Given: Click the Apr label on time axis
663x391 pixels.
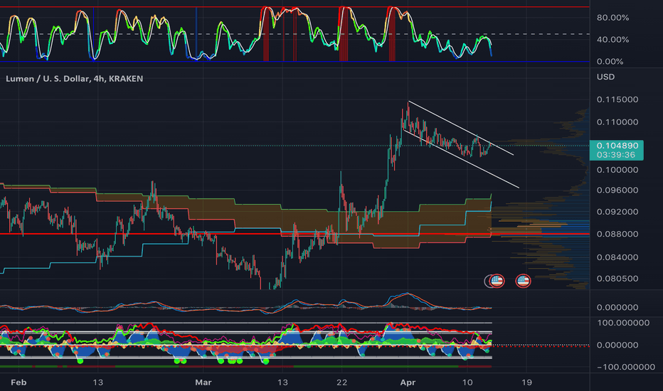Looking at the screenshot, I should coord(408,382).
